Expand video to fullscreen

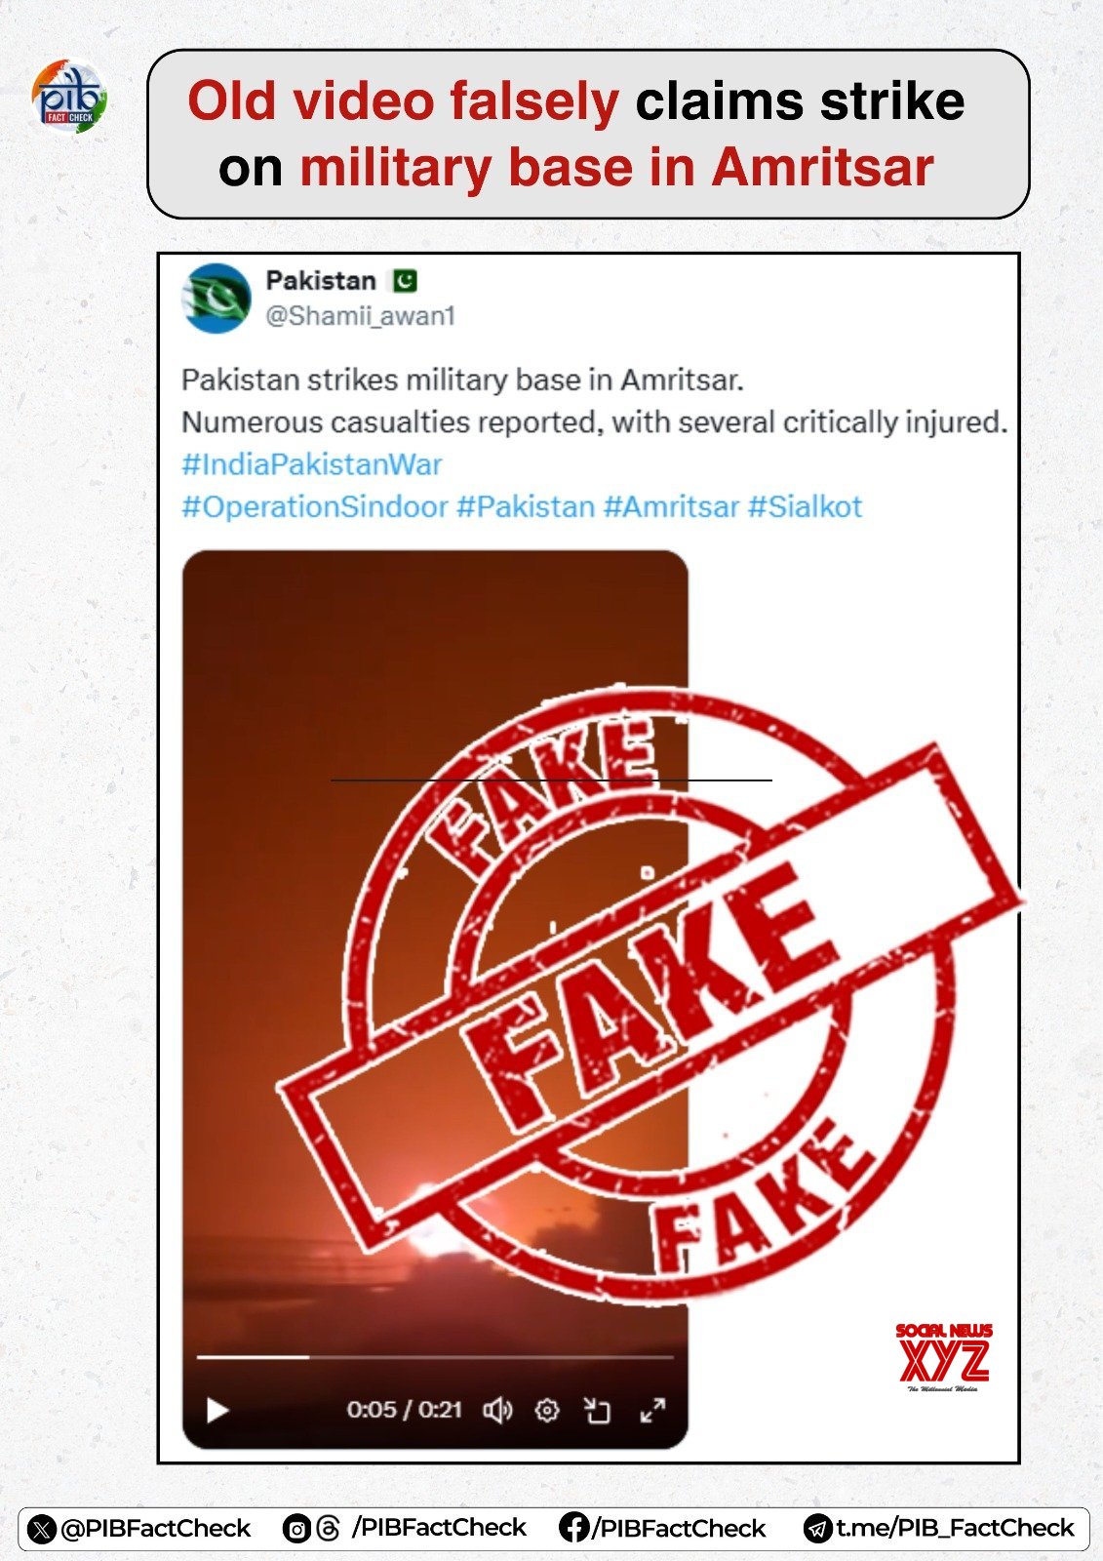click(x=652, y=1410)
